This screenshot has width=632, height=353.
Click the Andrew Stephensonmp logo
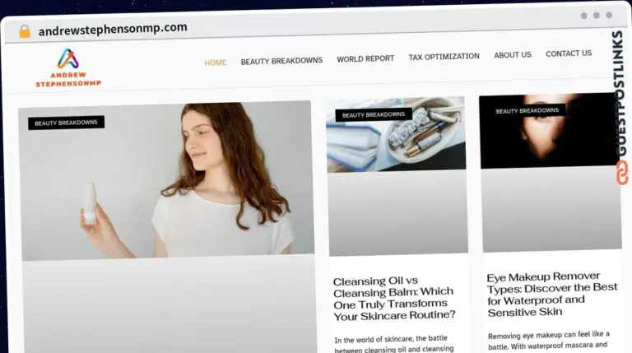68,67
